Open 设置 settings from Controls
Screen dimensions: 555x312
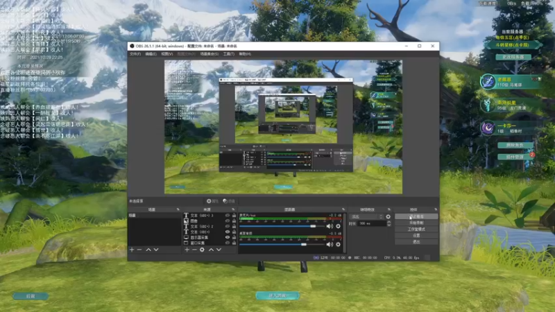[x=416, y=236]
